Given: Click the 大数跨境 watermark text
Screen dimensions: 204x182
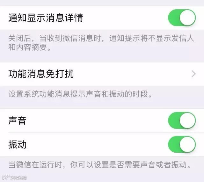Looking at the screenshot, I should click(x=18, y=178).
